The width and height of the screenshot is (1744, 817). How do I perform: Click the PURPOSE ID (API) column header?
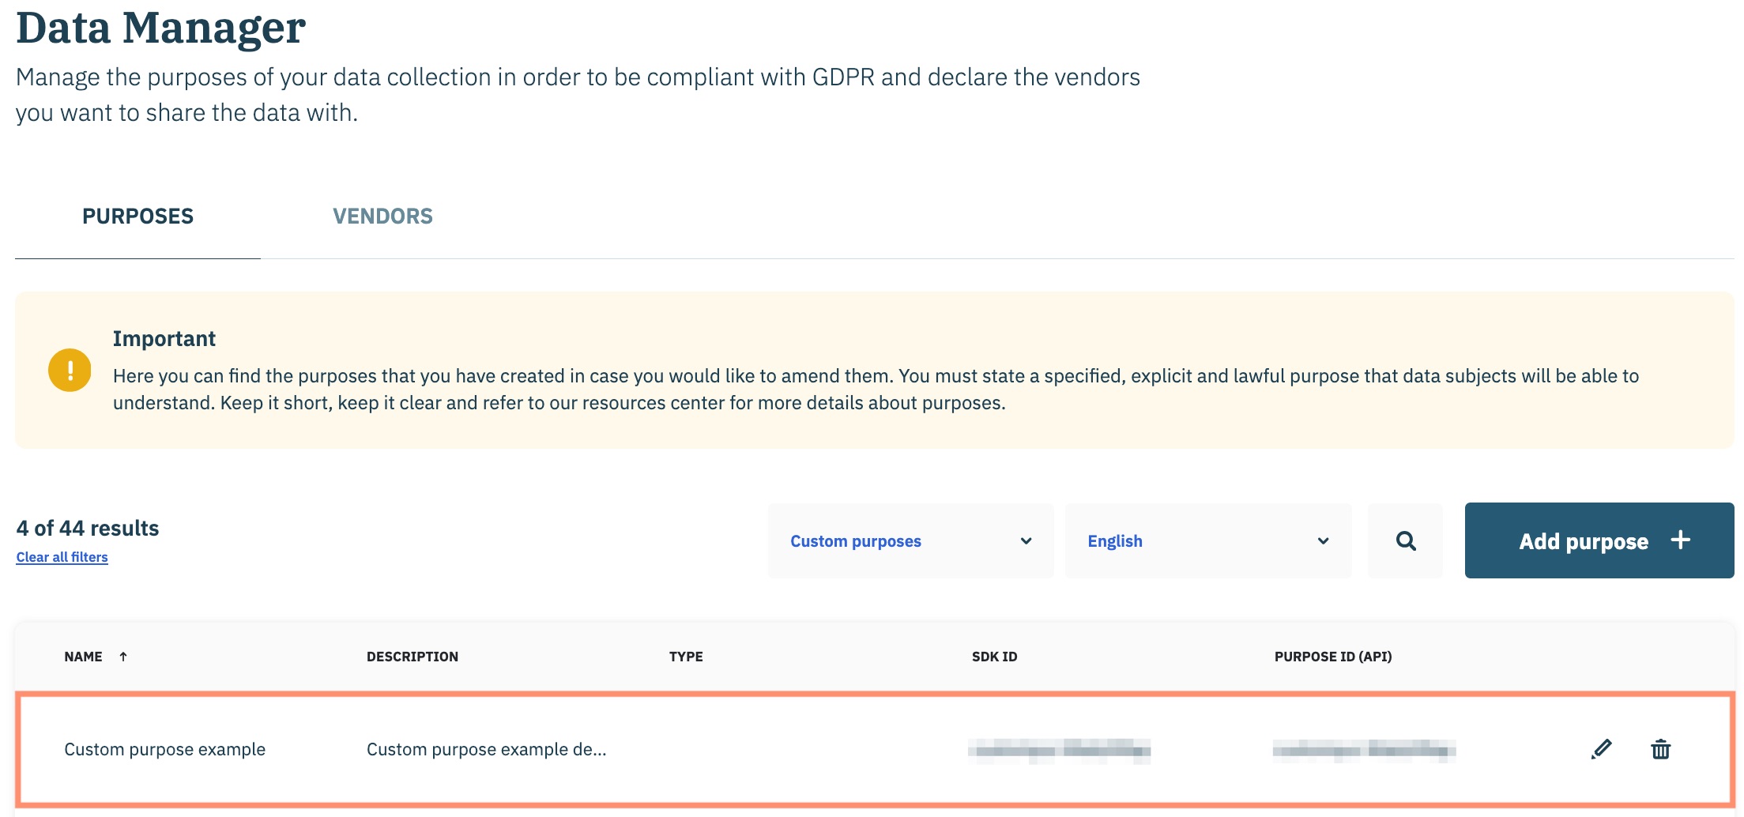(1333, 657)
